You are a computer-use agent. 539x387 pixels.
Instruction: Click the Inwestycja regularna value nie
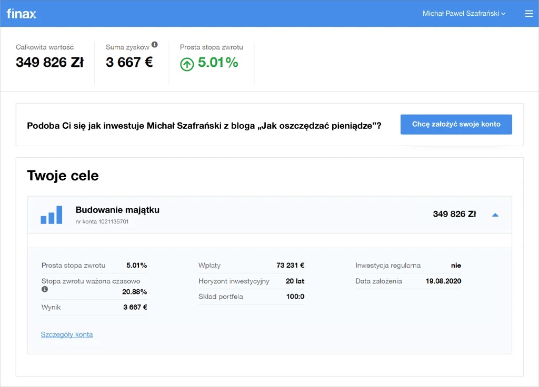456,266
